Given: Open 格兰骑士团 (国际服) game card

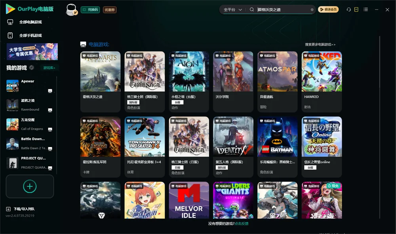Looking at the screenshot, I should tap(145, 82).
